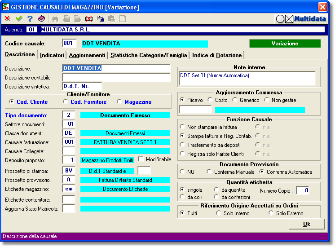Click the empty Causale Collegata field

69,151
